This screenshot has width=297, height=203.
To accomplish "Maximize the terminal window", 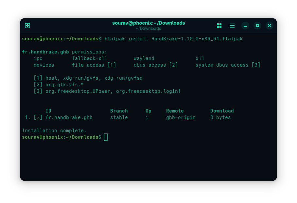I will click(x=257, y=25).
